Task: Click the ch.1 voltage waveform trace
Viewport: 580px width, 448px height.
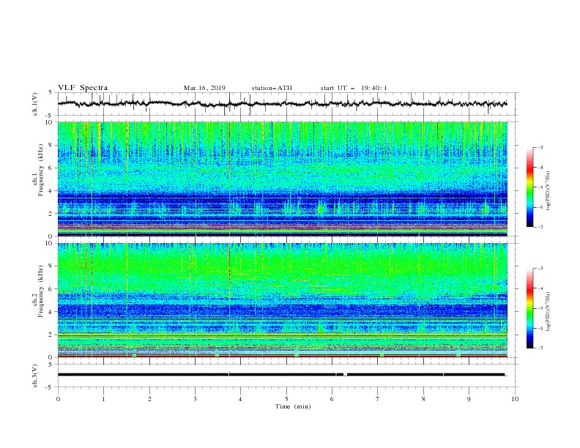Action: pyautogui.click(x=282, y=103)
